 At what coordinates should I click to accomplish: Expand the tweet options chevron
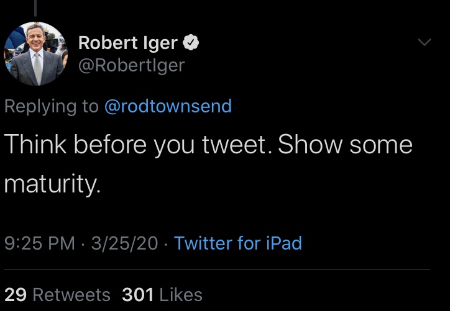coord(424,43)
